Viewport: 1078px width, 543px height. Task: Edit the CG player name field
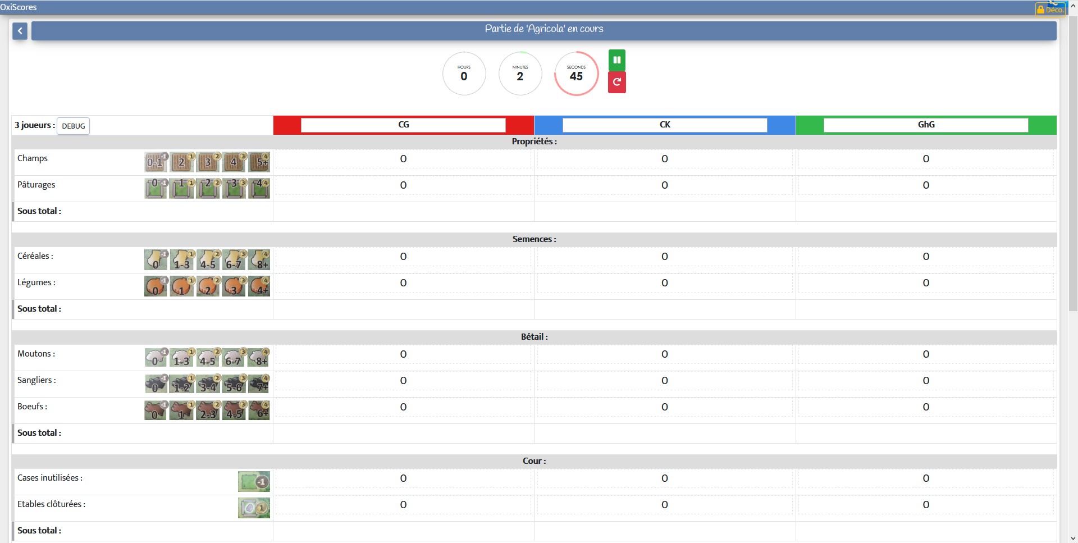403,125
